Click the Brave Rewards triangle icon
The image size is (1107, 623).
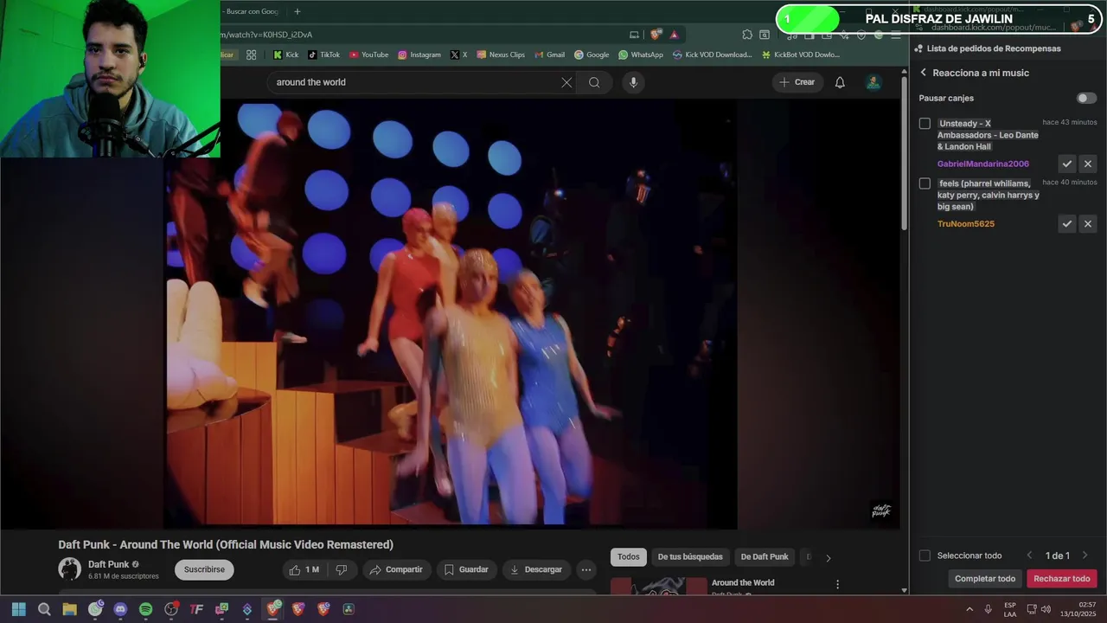tap(675, 35)
